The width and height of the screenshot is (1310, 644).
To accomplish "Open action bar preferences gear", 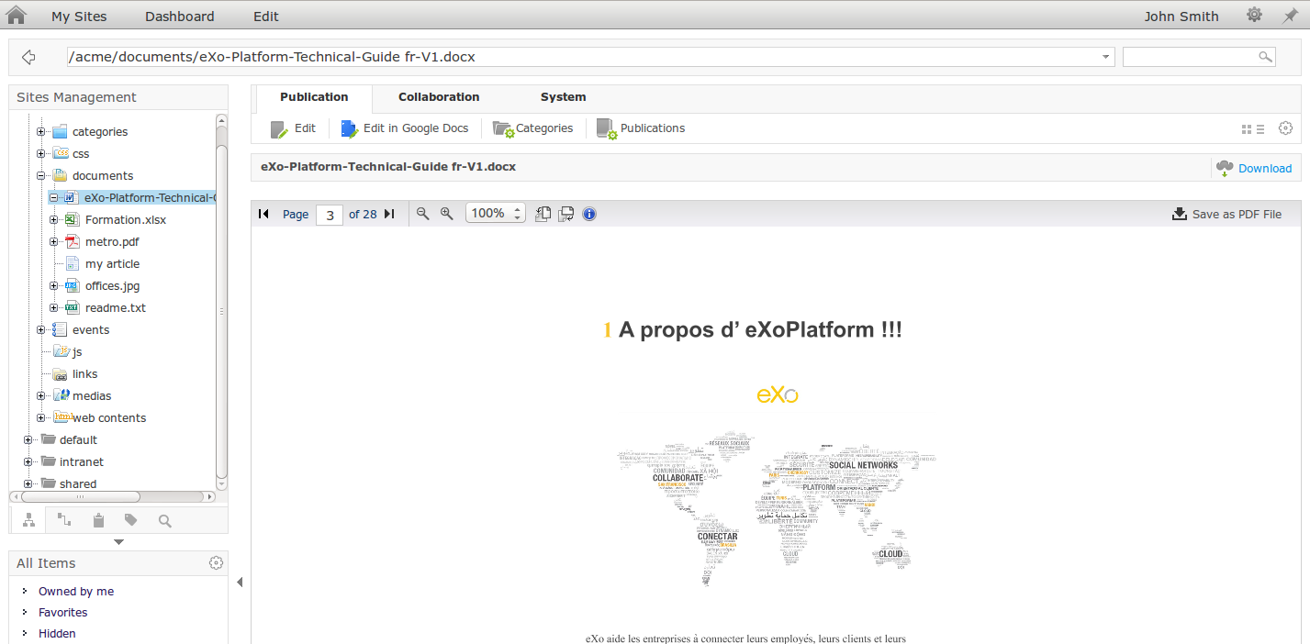I will click(x=1285, y=128).
